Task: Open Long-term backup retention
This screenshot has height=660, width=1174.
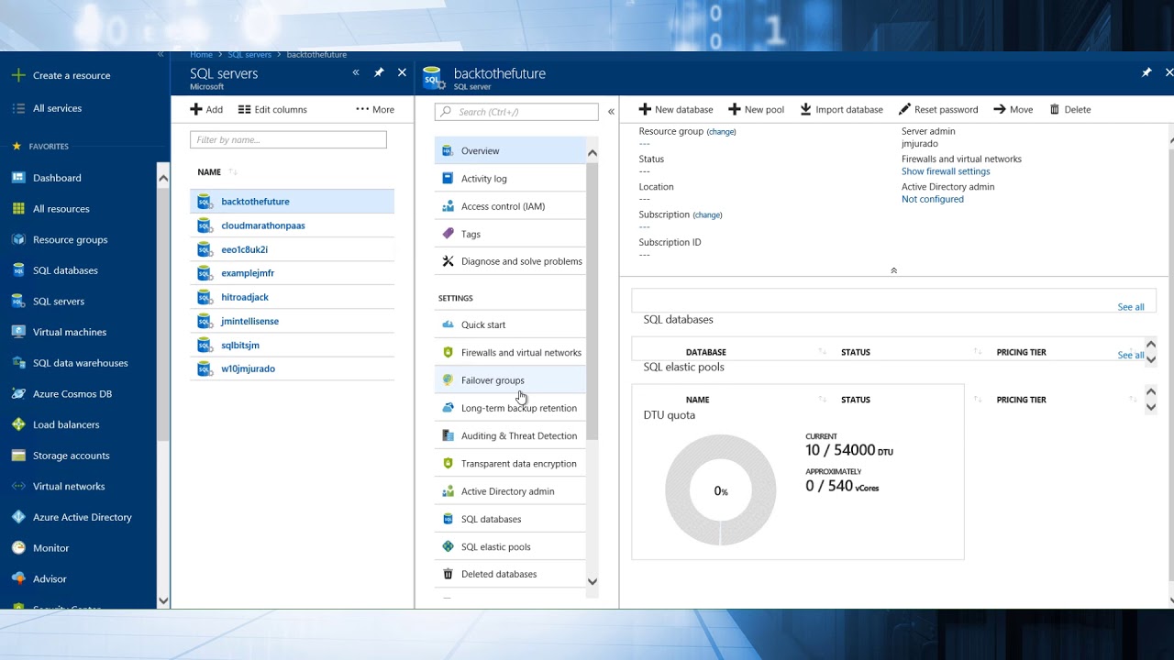Action: click(510, 408)
